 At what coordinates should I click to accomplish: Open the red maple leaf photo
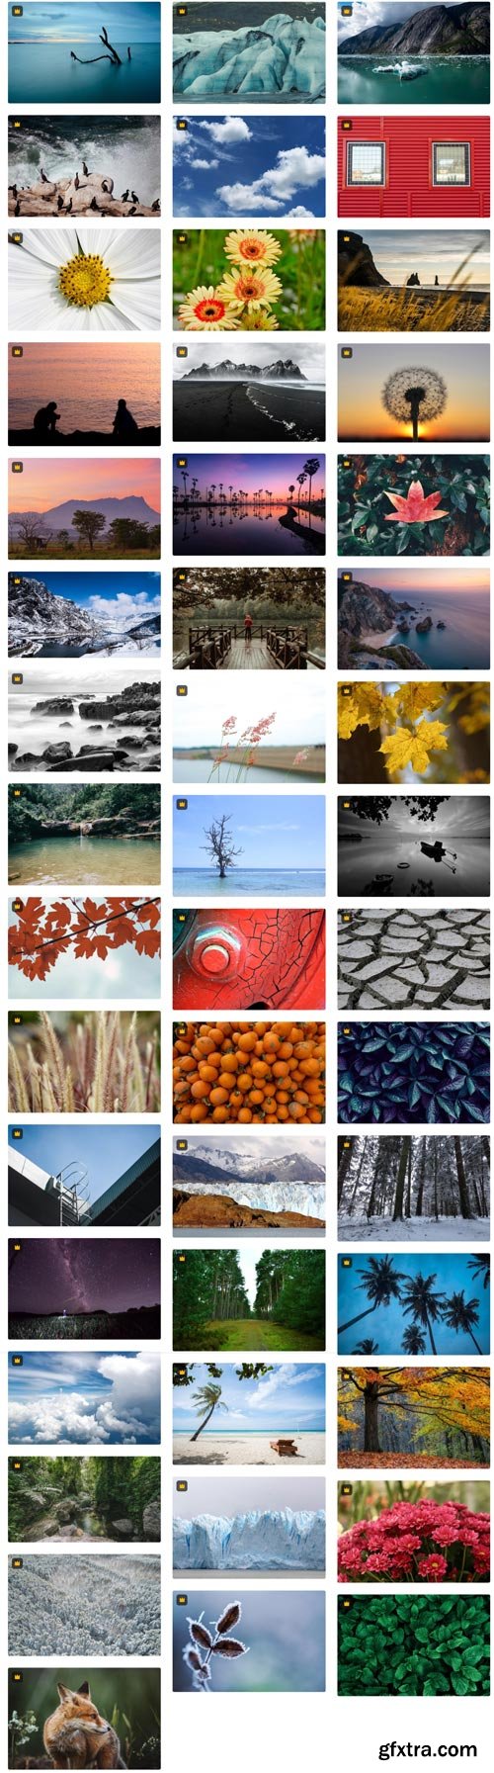(413, 506)
